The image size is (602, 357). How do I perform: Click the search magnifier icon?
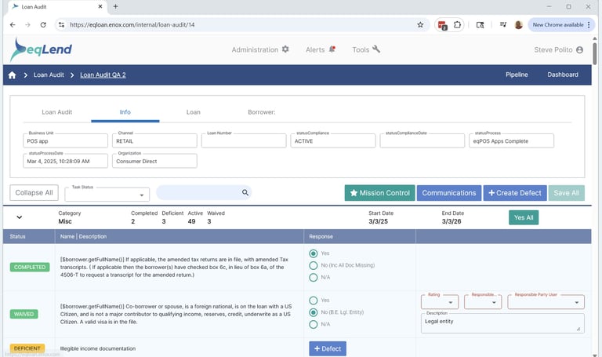(x=245, y=192)
